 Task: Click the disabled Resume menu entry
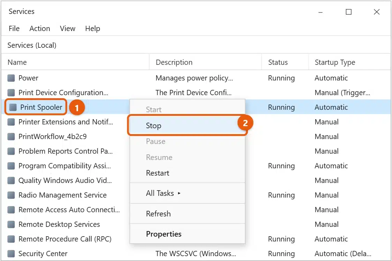tap(187, 158)
